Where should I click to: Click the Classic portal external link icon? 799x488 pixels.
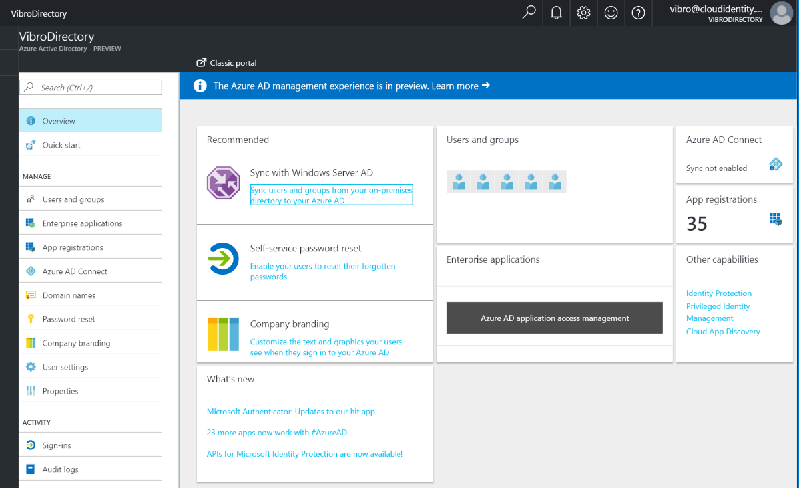pyautogui.click(x=201, y=62)
